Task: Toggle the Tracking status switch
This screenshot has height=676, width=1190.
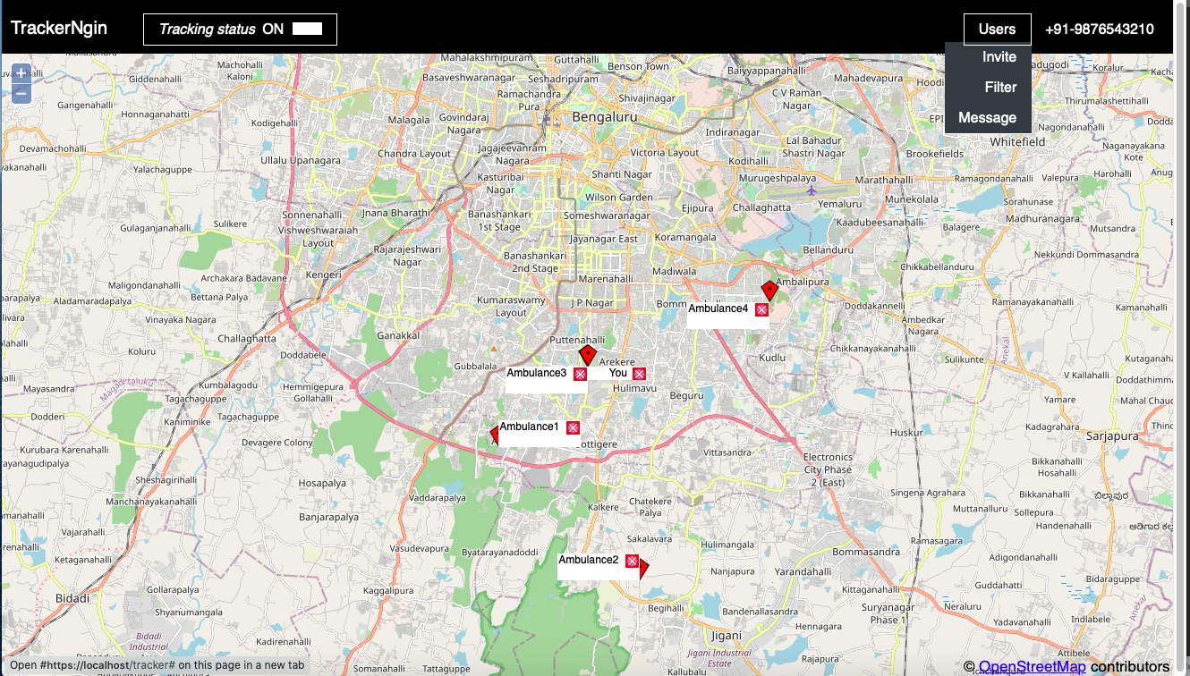Action: 307,29
